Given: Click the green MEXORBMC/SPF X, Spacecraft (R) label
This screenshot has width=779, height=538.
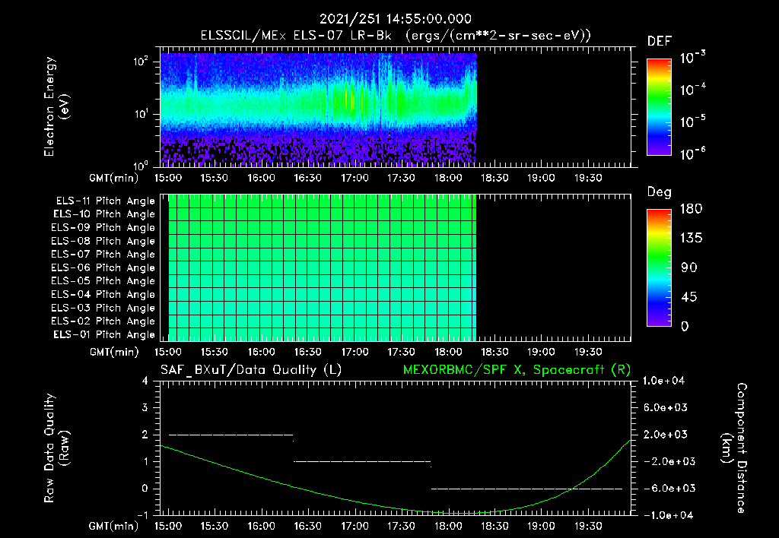Looking at the screenshot, I should point(517,370).
